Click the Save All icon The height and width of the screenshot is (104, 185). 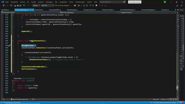click(20, 5)
